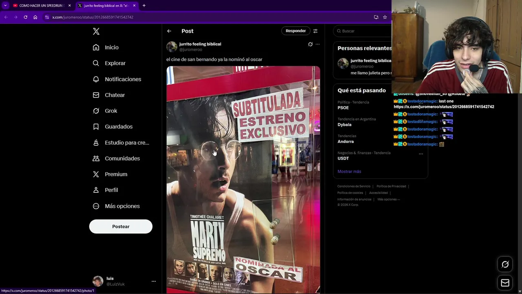Open Perfil in the sidebar
Screen dimensions: 522x294
click(105, 190)
